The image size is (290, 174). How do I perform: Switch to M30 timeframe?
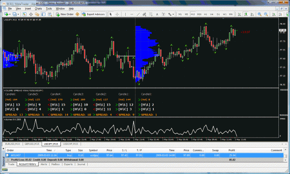(199, 14)
